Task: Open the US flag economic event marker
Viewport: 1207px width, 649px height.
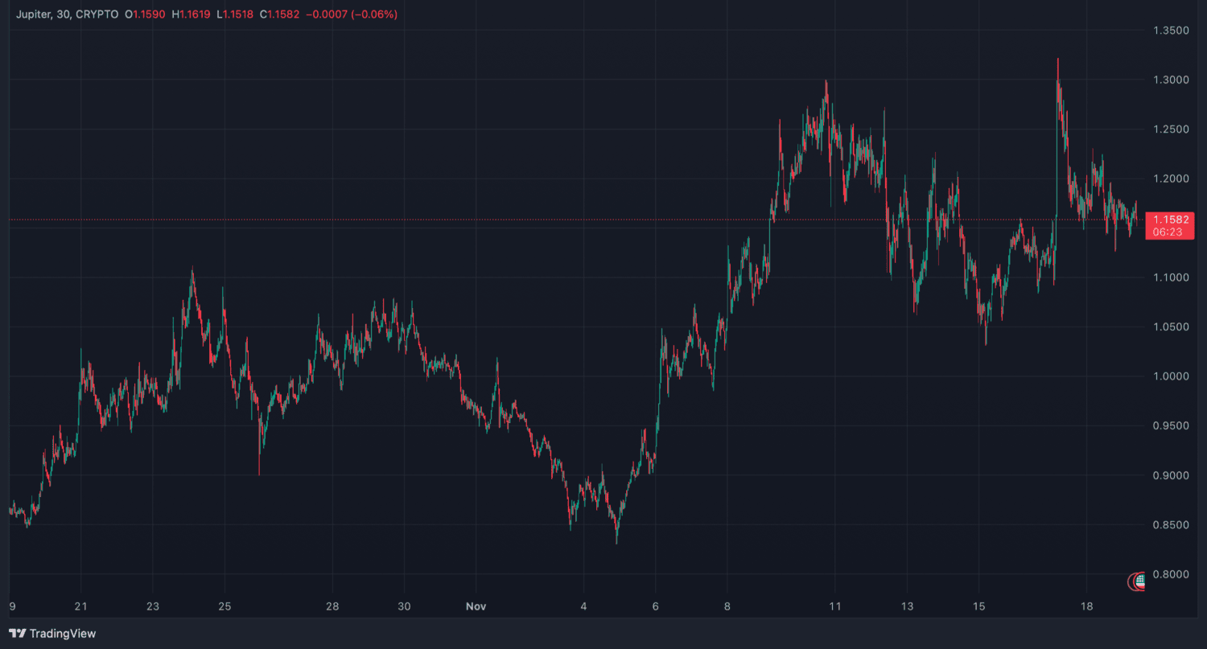Action: (1139, 580)
